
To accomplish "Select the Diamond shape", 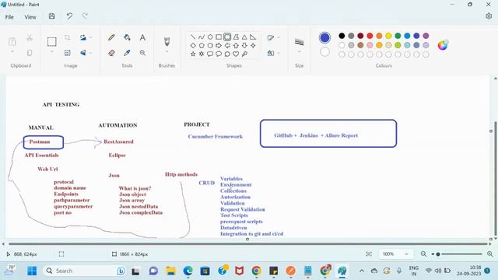I will 193,46.
